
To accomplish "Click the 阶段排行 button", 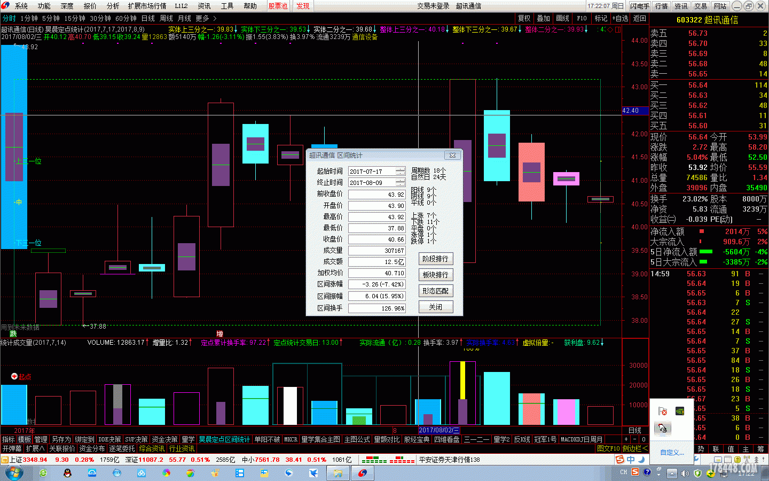I will (x=435, y=259).
